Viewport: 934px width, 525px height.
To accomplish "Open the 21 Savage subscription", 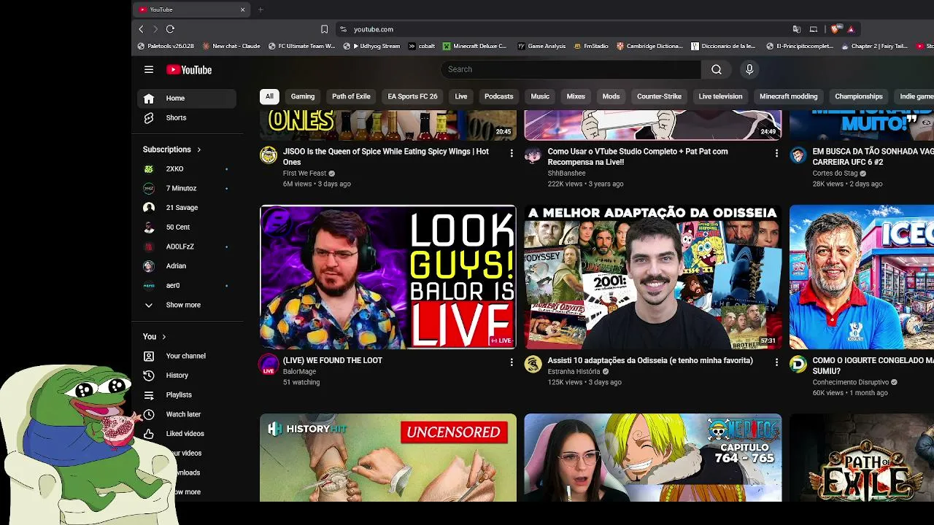I will coord(187,208).
